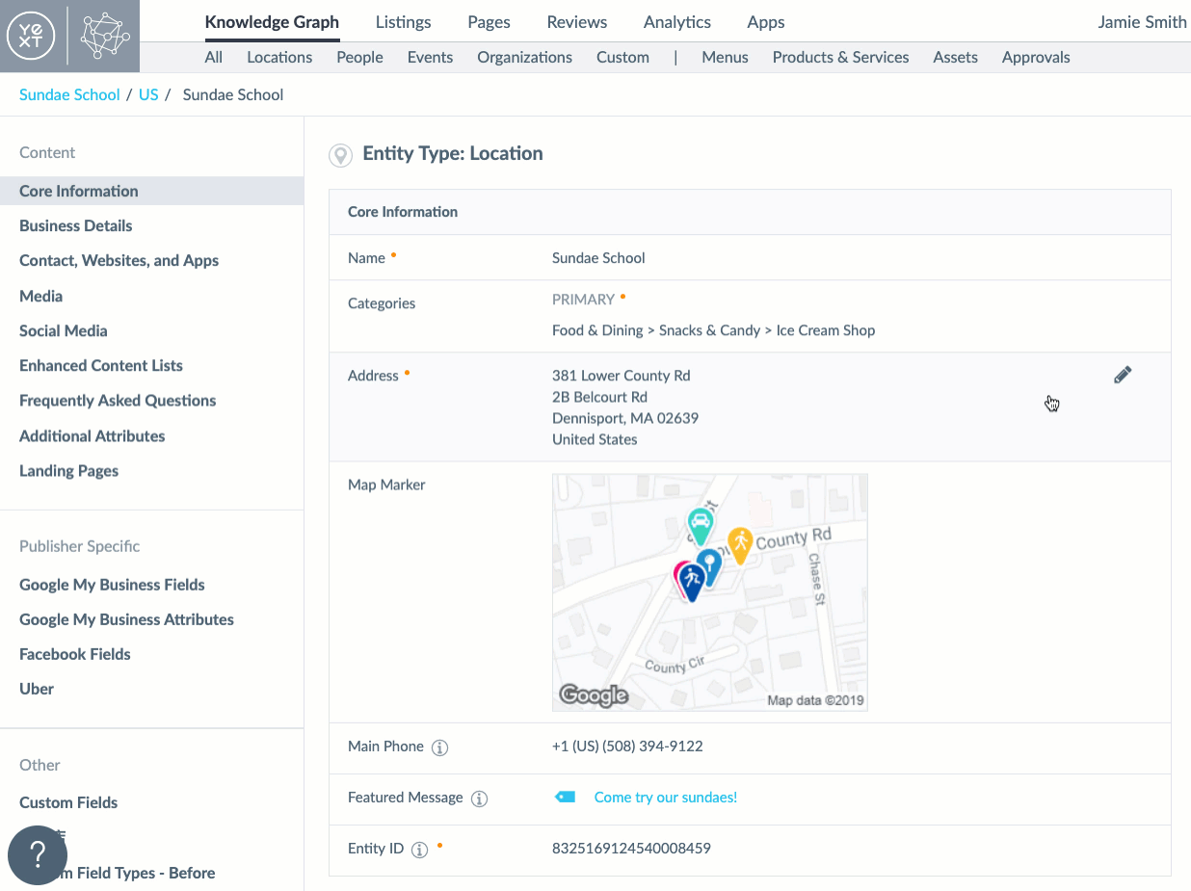Image resolution: width=1191 pixels, height=891 pixels.
Task: Jump to the Media section
Action: click(x=41, y=296)
